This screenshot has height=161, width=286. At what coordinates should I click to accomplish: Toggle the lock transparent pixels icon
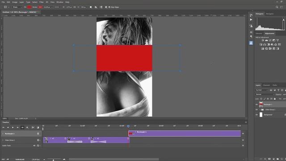point(261,99)
